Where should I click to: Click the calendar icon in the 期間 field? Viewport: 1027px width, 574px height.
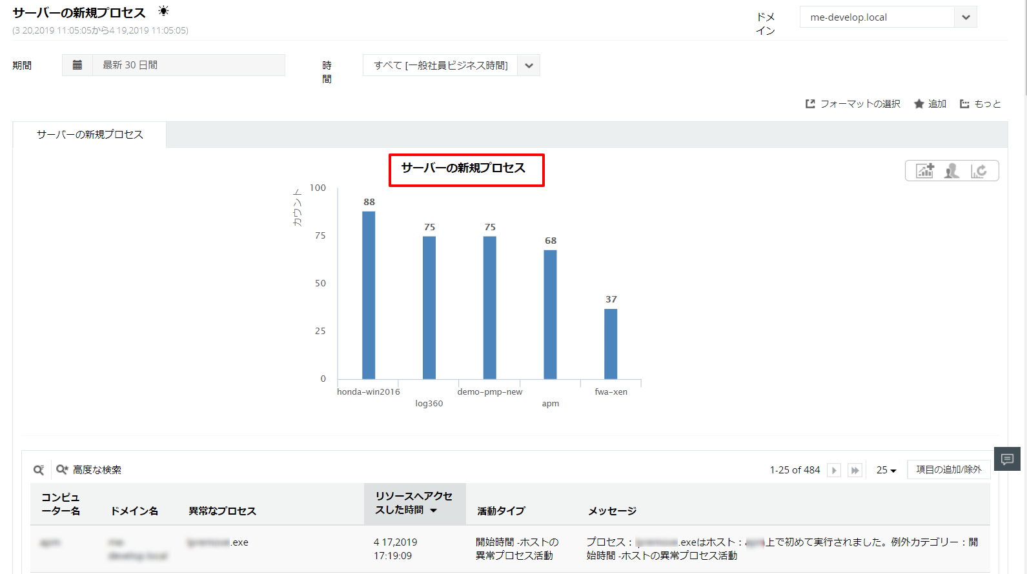pos(77,65)
